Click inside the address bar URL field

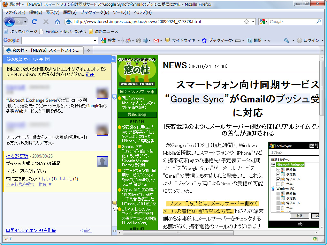coord(144,22)
